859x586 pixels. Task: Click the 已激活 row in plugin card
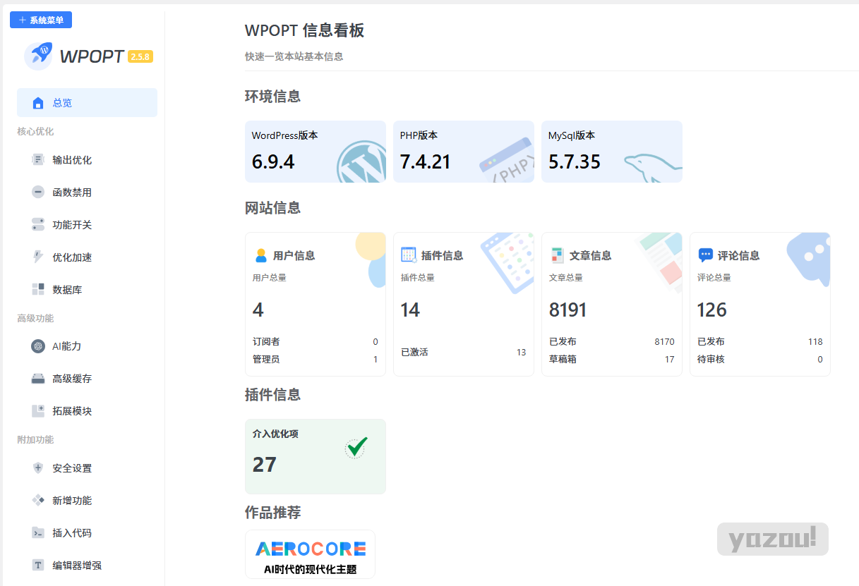tap(464, 353)
